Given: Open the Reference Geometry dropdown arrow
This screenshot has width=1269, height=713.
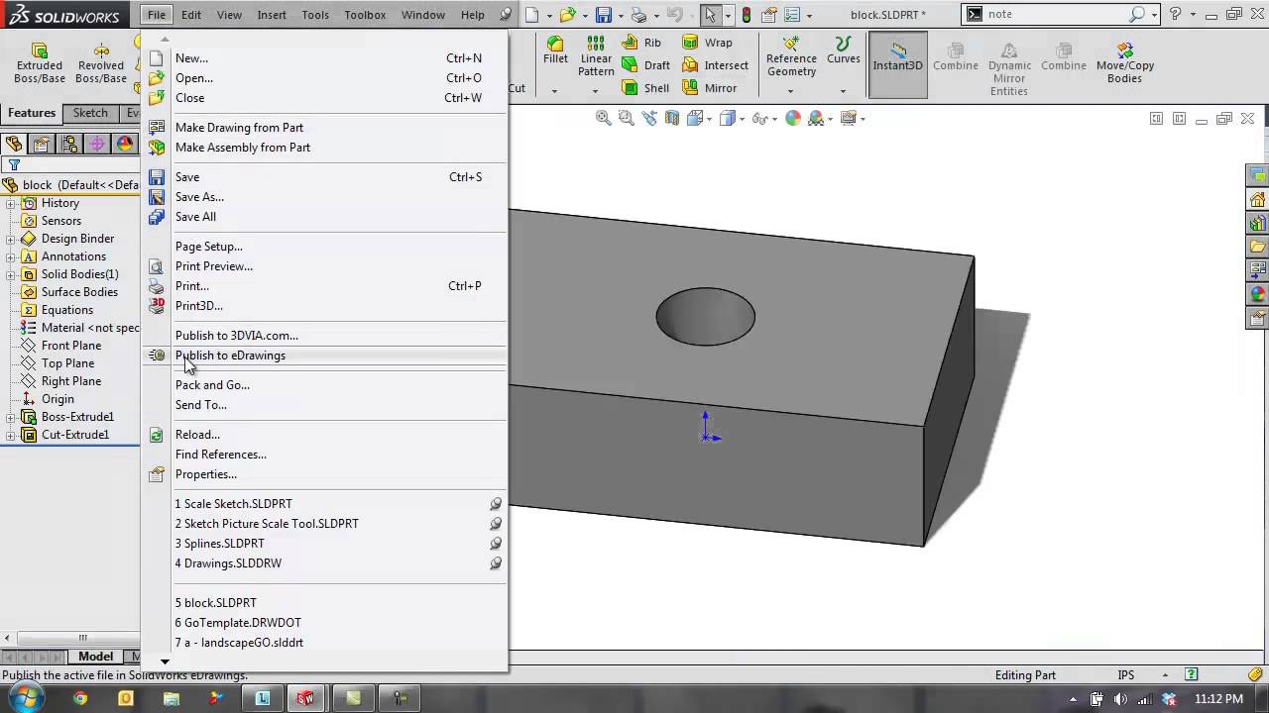Looking at the screenshot, I should [x=791, y=90].
